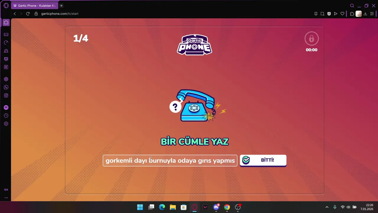
Task: Open Spotify in the sidebar
Action: [6, 107]
